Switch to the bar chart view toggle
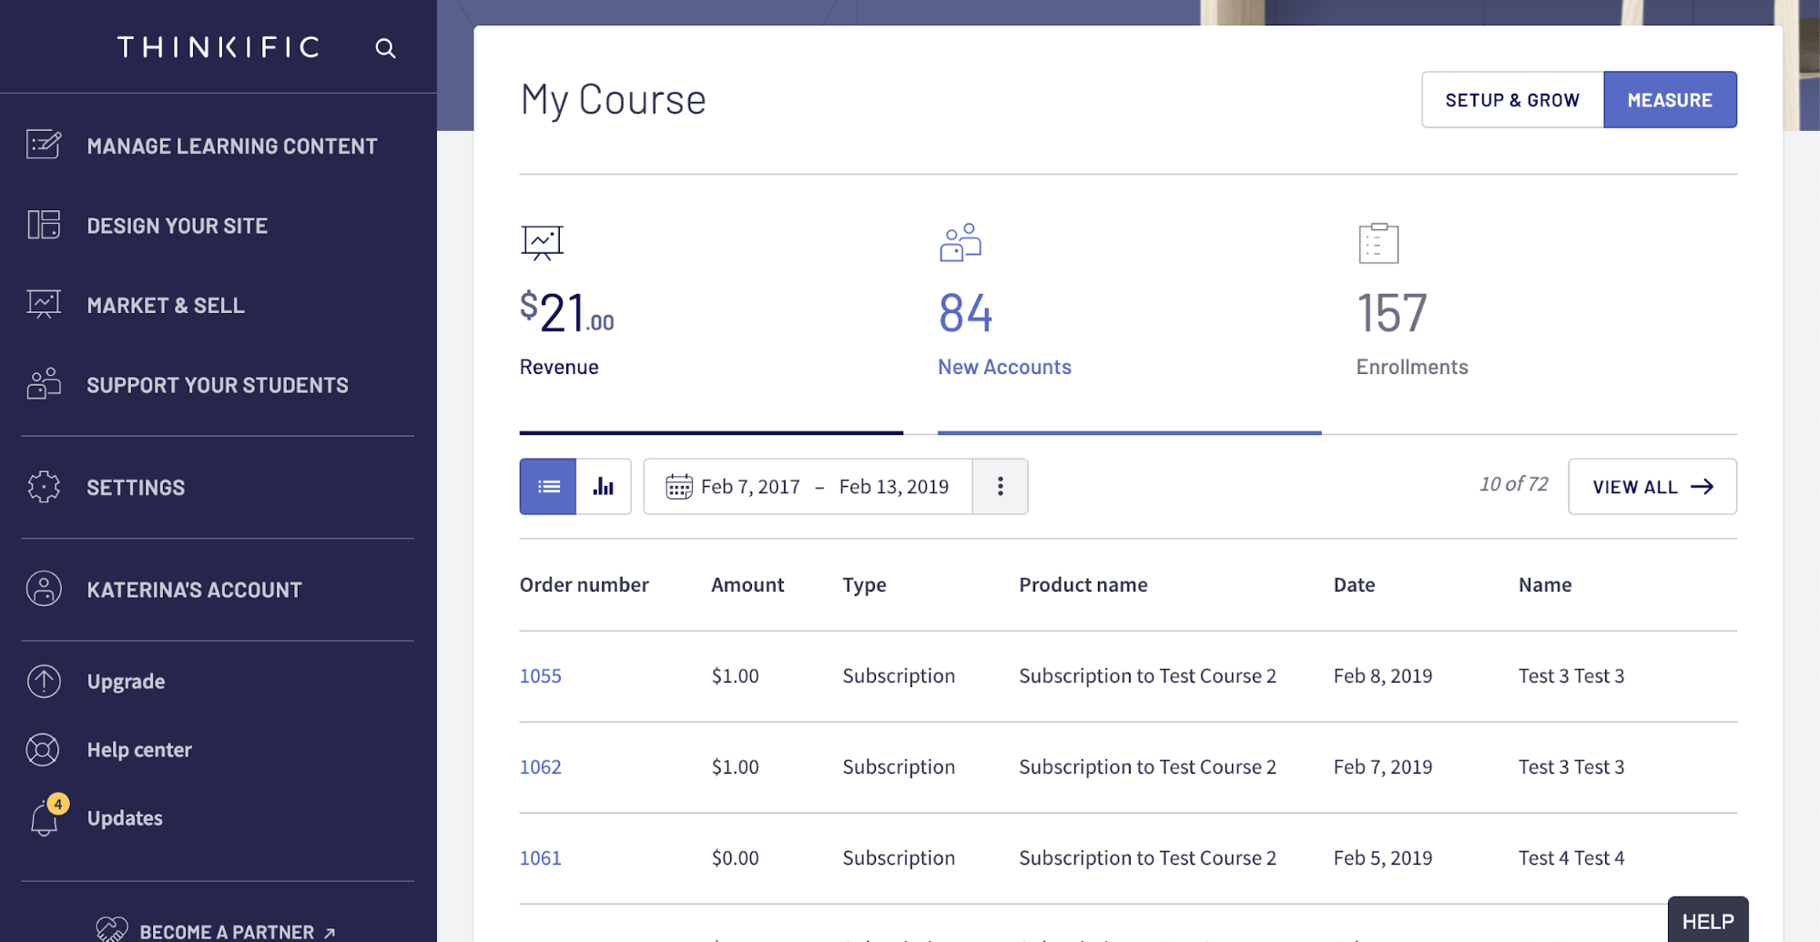 pos(604,486)
